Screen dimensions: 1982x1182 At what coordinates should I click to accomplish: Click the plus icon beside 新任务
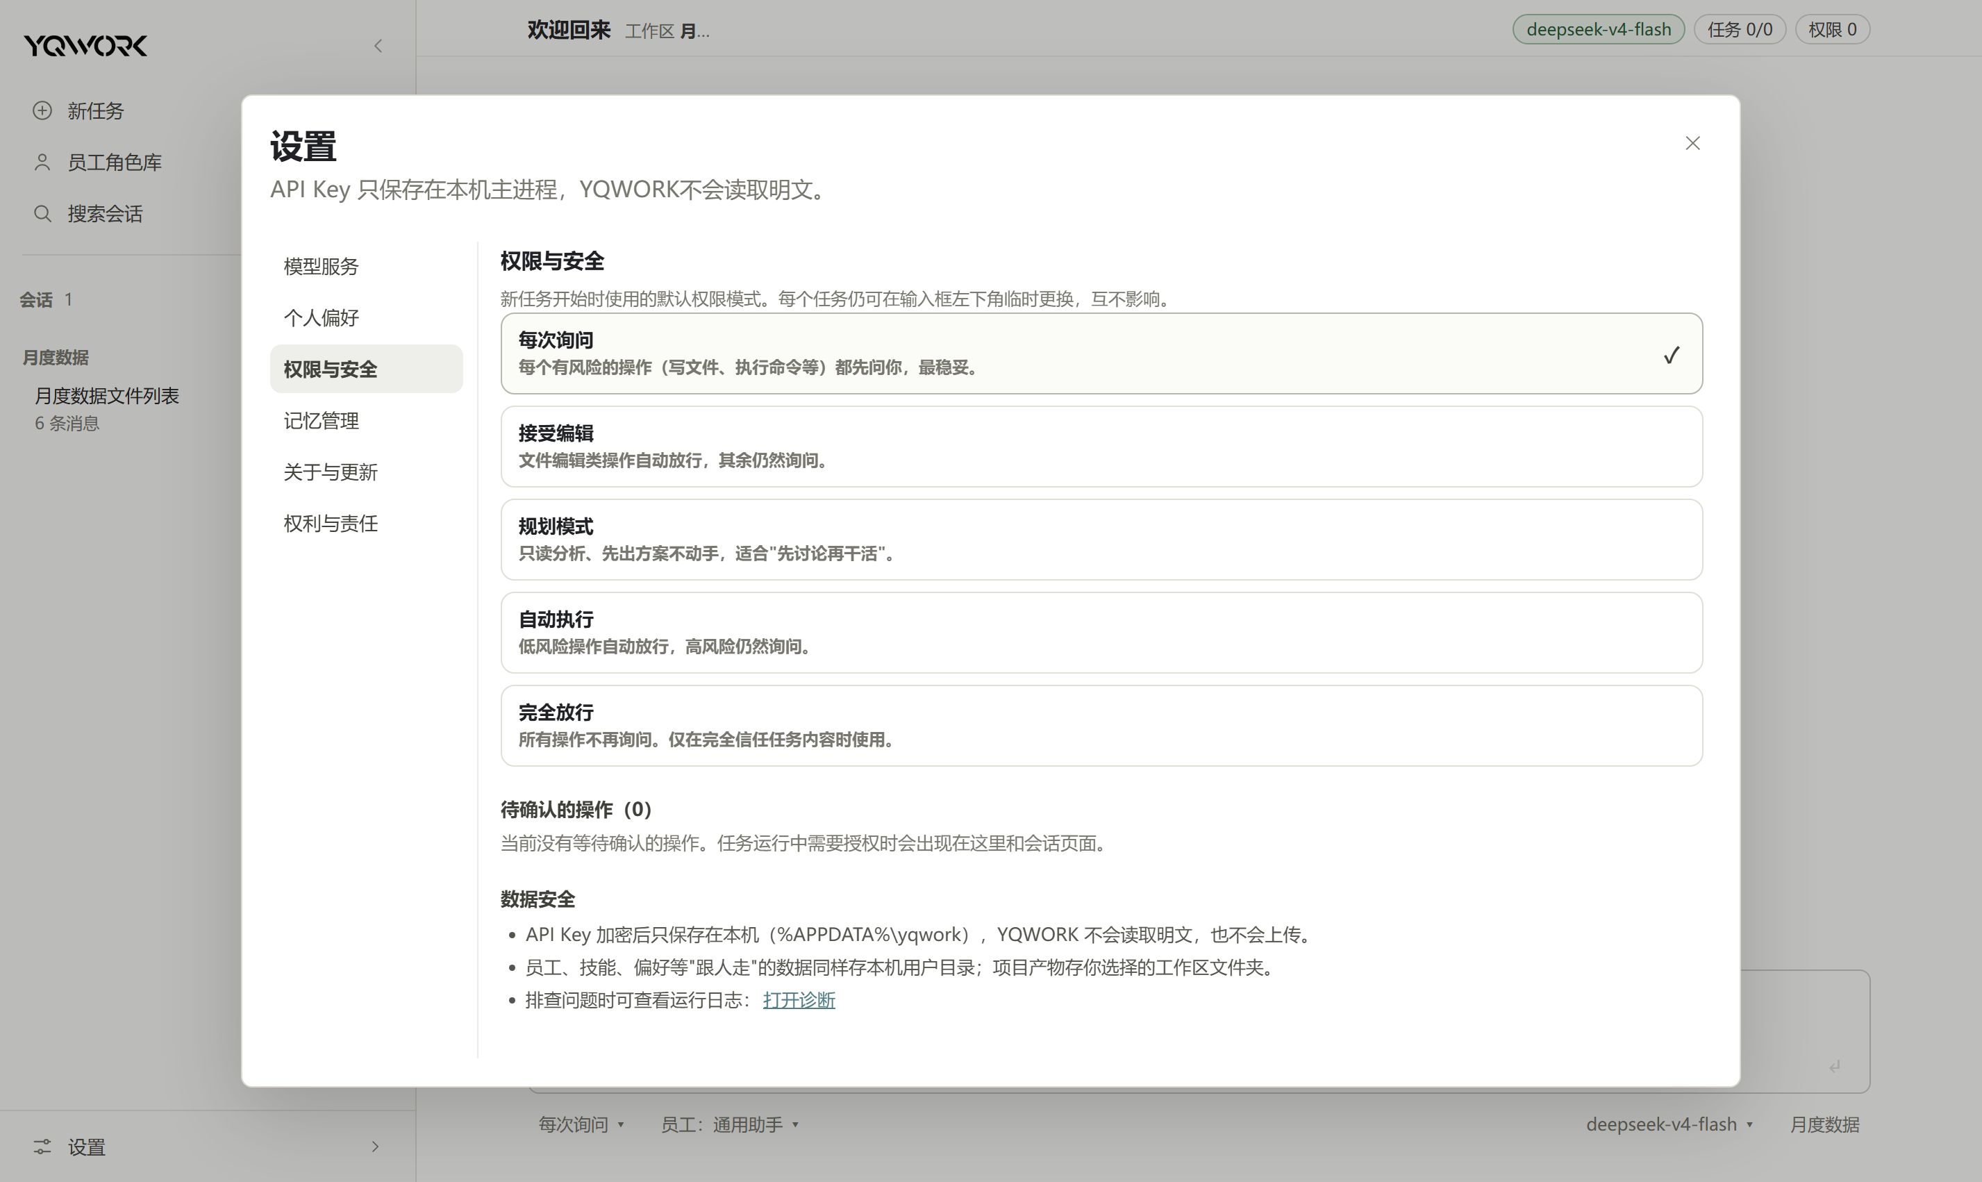point(42,110)
